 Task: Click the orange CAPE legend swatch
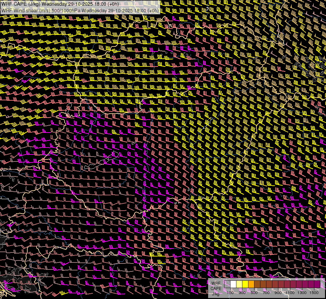click(251, 284)
